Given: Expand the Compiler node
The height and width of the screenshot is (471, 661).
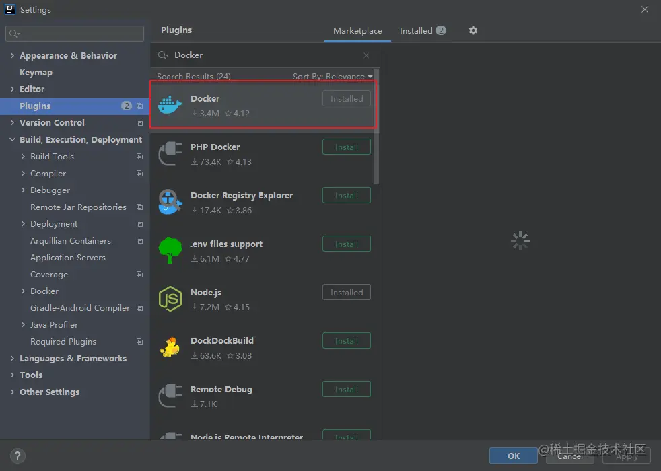Looking at the screenshot, I should point(23,173).
